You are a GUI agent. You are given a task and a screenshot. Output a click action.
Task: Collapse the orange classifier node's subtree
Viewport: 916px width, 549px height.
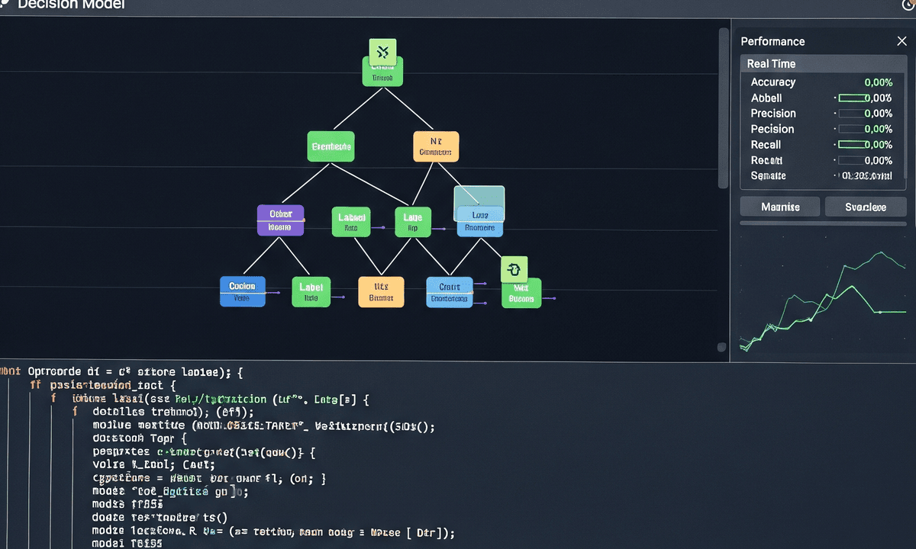[435, 146]
